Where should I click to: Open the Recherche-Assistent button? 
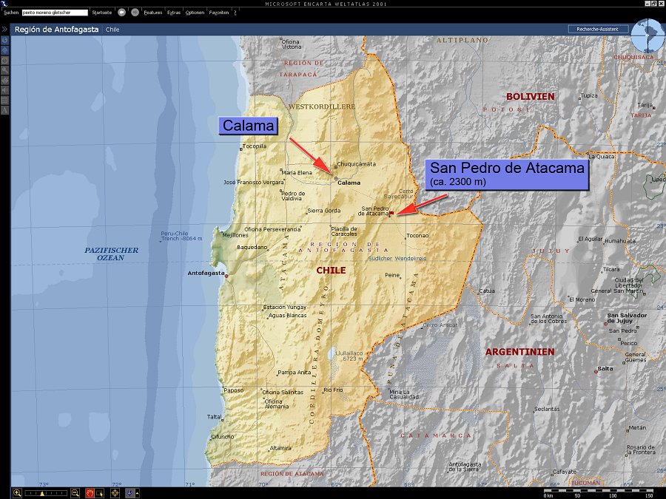598,29
